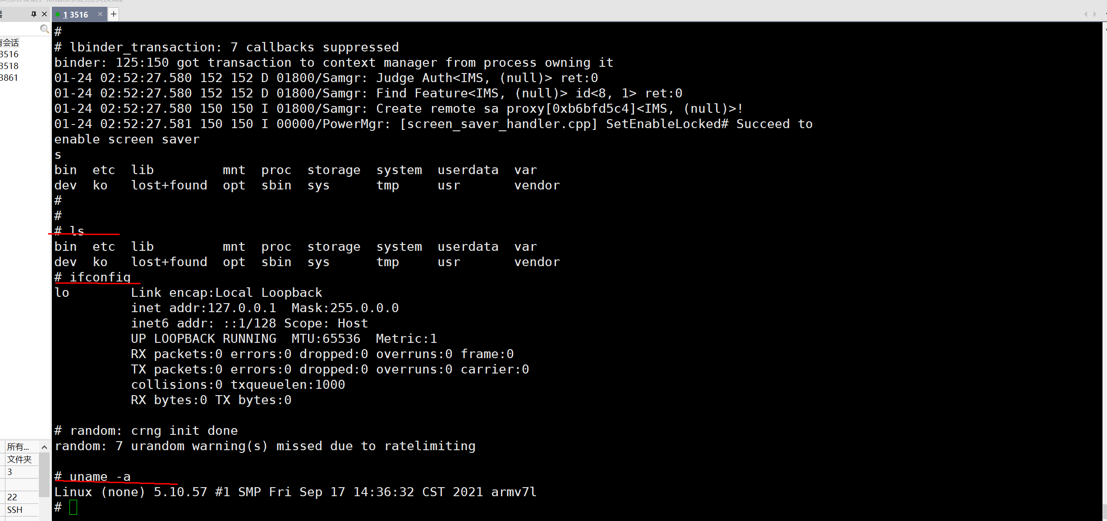Click the left tab-scroll arrow
The height and width of the screenshot is (521, 1107).
point(1085,14)
